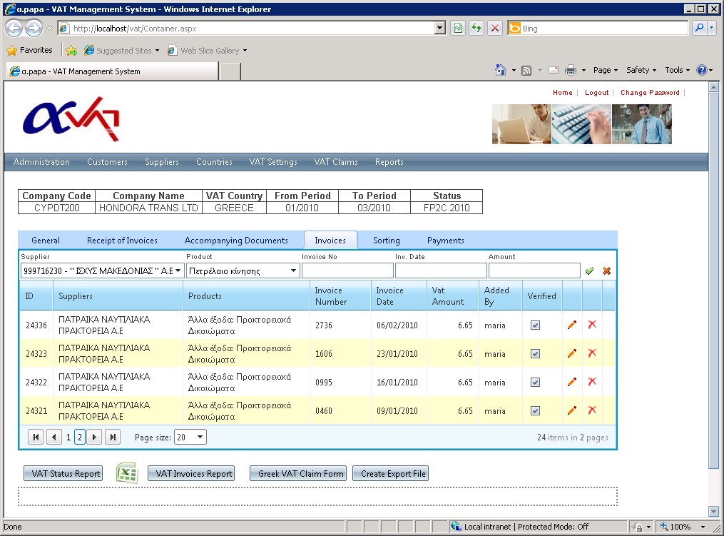
Task: Open compatibility view icon next to address bar
Action: 457,28
